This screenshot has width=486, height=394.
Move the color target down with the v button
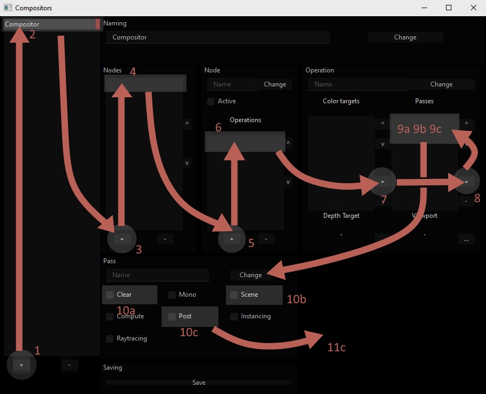click(x=383, y=144)
